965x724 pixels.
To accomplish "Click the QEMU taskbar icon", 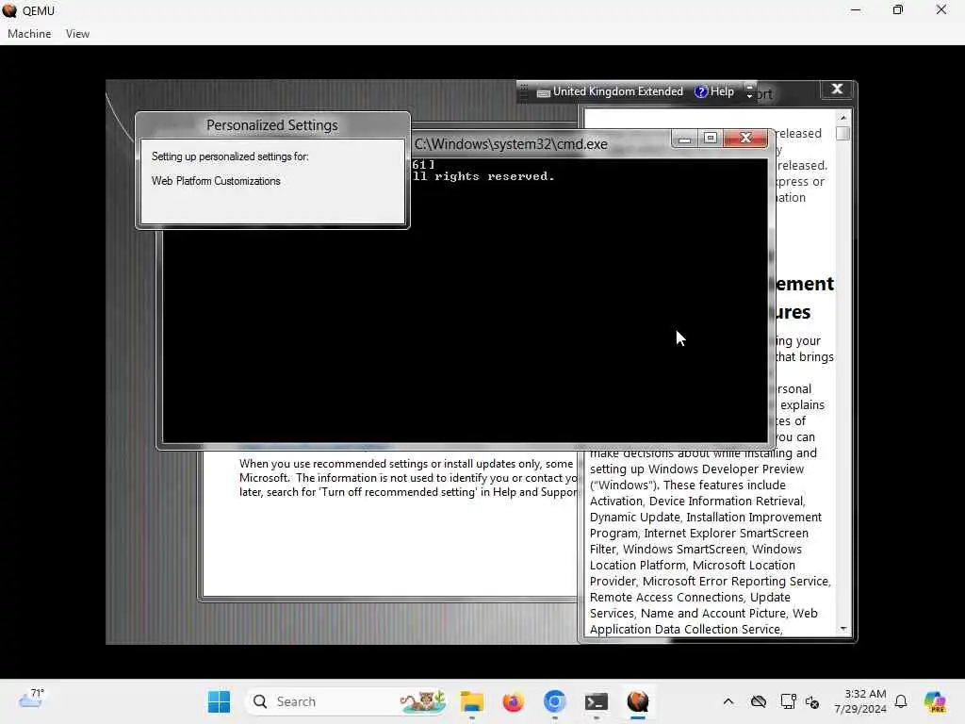I will [638, 701].
